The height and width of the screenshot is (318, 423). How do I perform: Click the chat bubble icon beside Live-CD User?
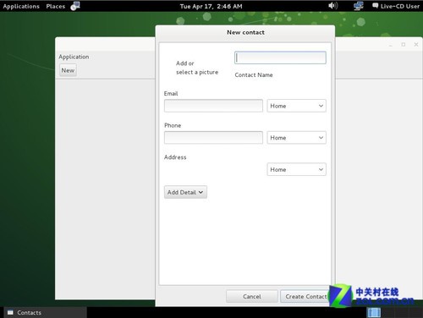pos(375,6)
